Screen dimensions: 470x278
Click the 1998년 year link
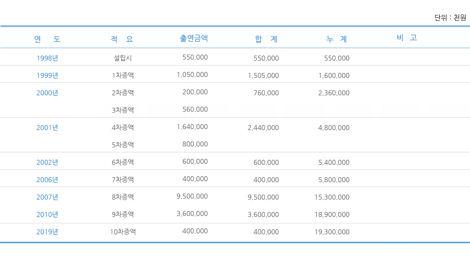[x=47, y=58]
